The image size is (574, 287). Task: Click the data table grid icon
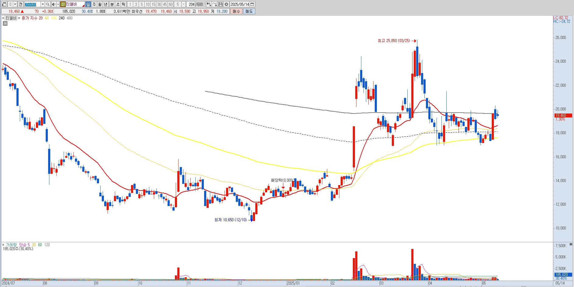pos(5,23)
